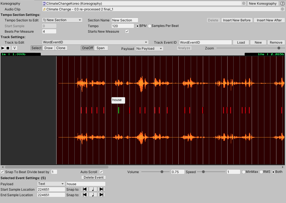Snap End Sample Location to next beat
The image size is (286, 203).
click(102, 195)
